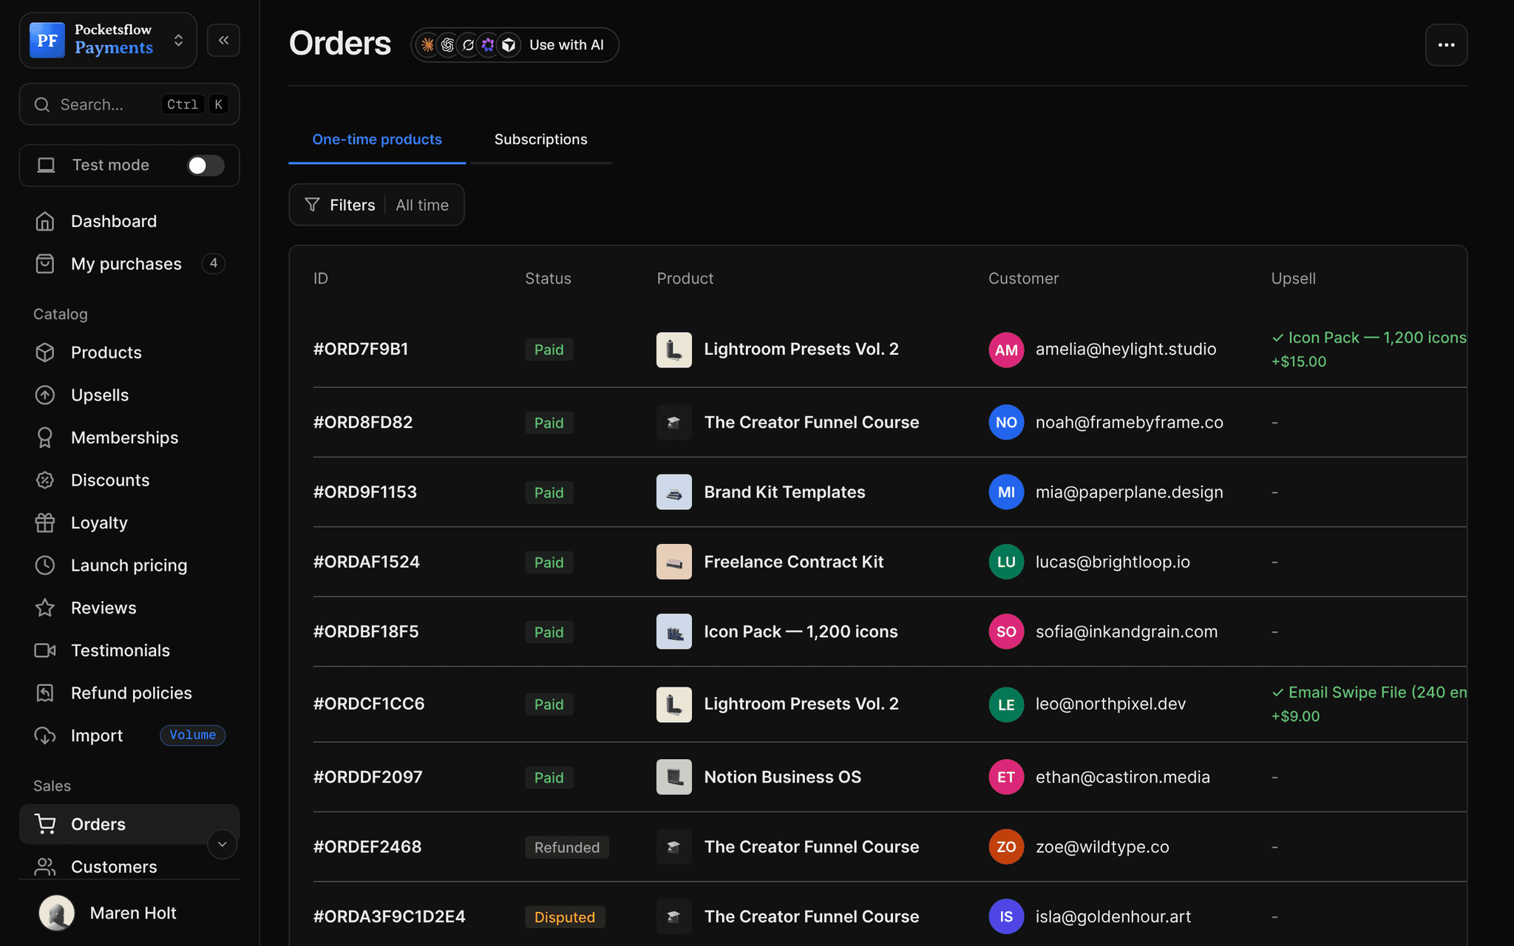
Task: Click the Launch pricing clock icon
Action: [x=45, y=565]
